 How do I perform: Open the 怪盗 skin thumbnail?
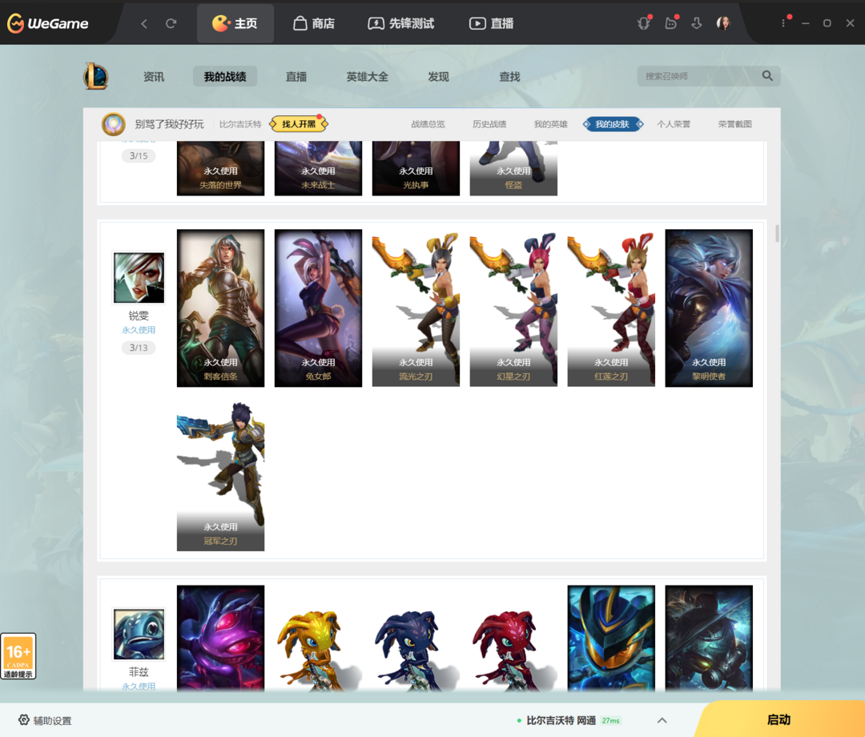point(513,168)
